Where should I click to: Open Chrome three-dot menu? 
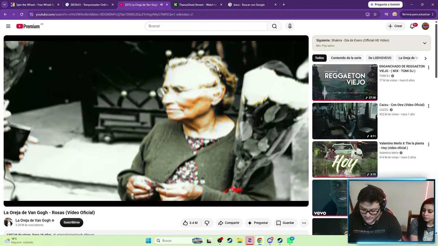pos(434,14)
